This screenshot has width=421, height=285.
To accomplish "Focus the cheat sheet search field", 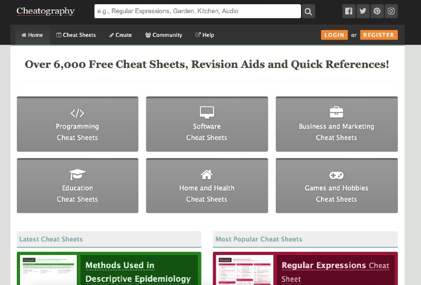I will 198,11.
